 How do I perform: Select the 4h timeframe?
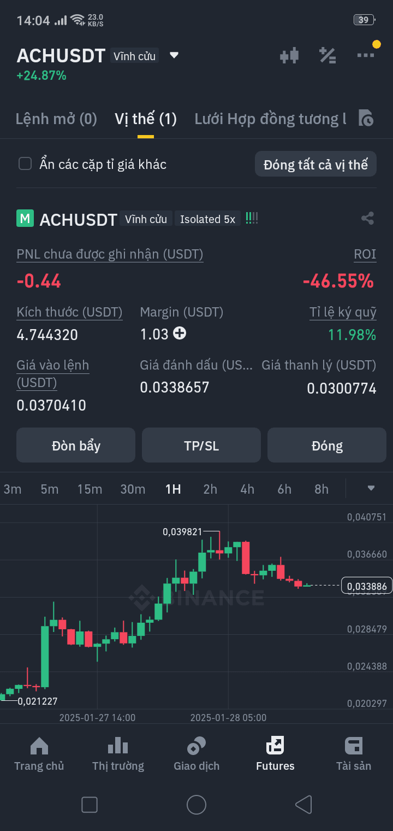point(247,489)
